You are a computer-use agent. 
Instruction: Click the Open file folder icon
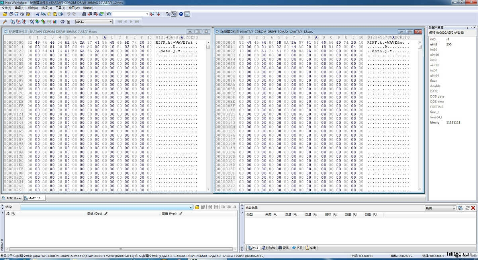click(5, 14)
